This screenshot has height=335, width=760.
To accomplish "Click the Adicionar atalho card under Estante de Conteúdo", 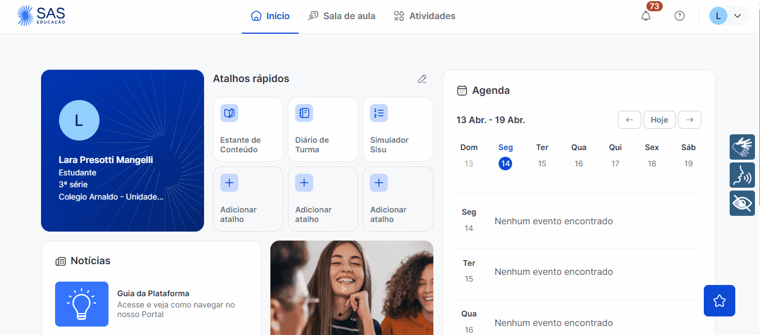I will (x=248, y=199).
